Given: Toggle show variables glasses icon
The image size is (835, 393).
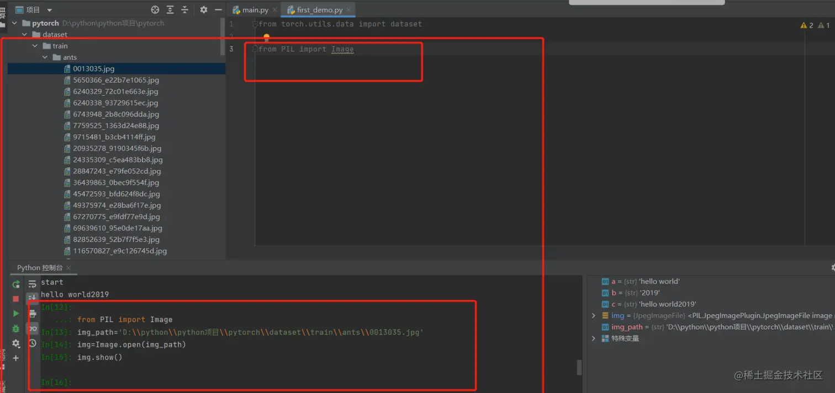Looking at the screenshot, I should 33,328.
